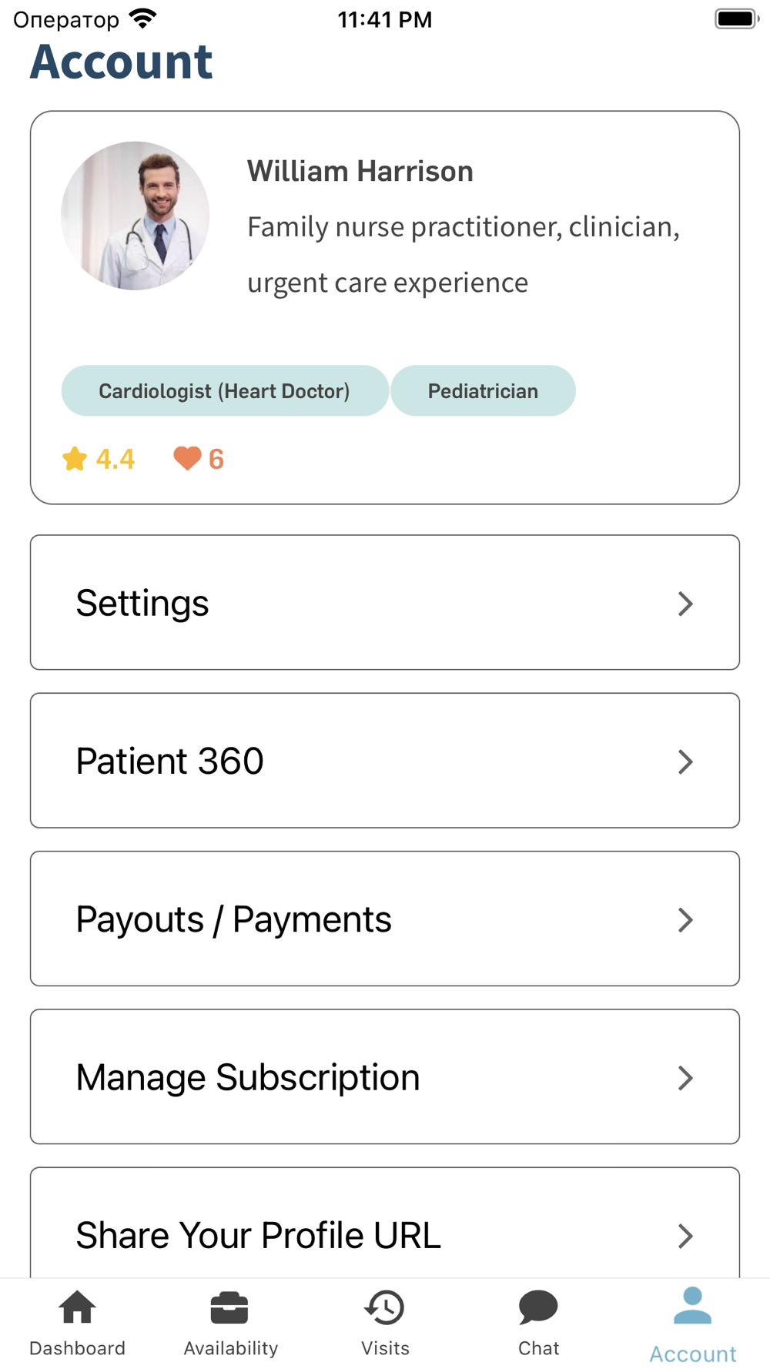
Task: Open Patient 360 via chevron arrow
Action: (x=685, y=761)
